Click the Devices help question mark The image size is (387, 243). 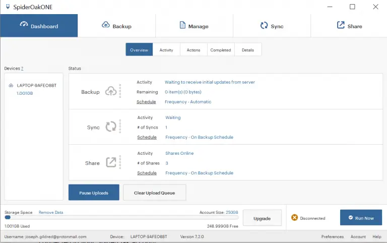click(22, 69)
